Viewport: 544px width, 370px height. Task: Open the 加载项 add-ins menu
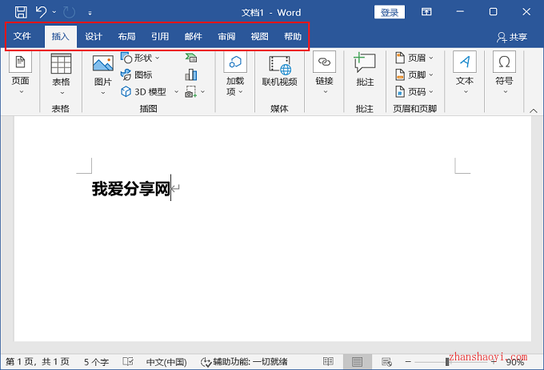(235, 74)
